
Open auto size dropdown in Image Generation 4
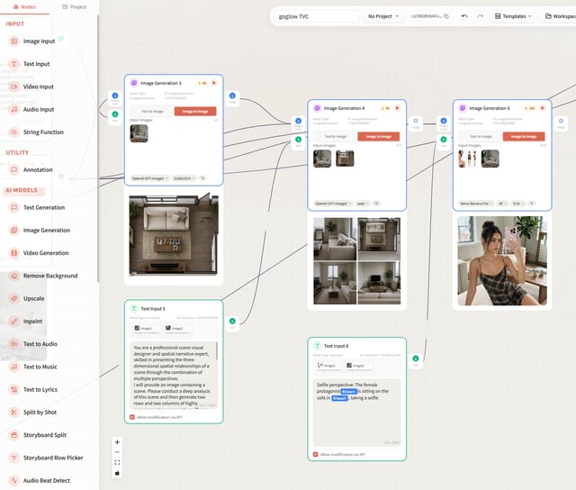[x=363, y=204]
